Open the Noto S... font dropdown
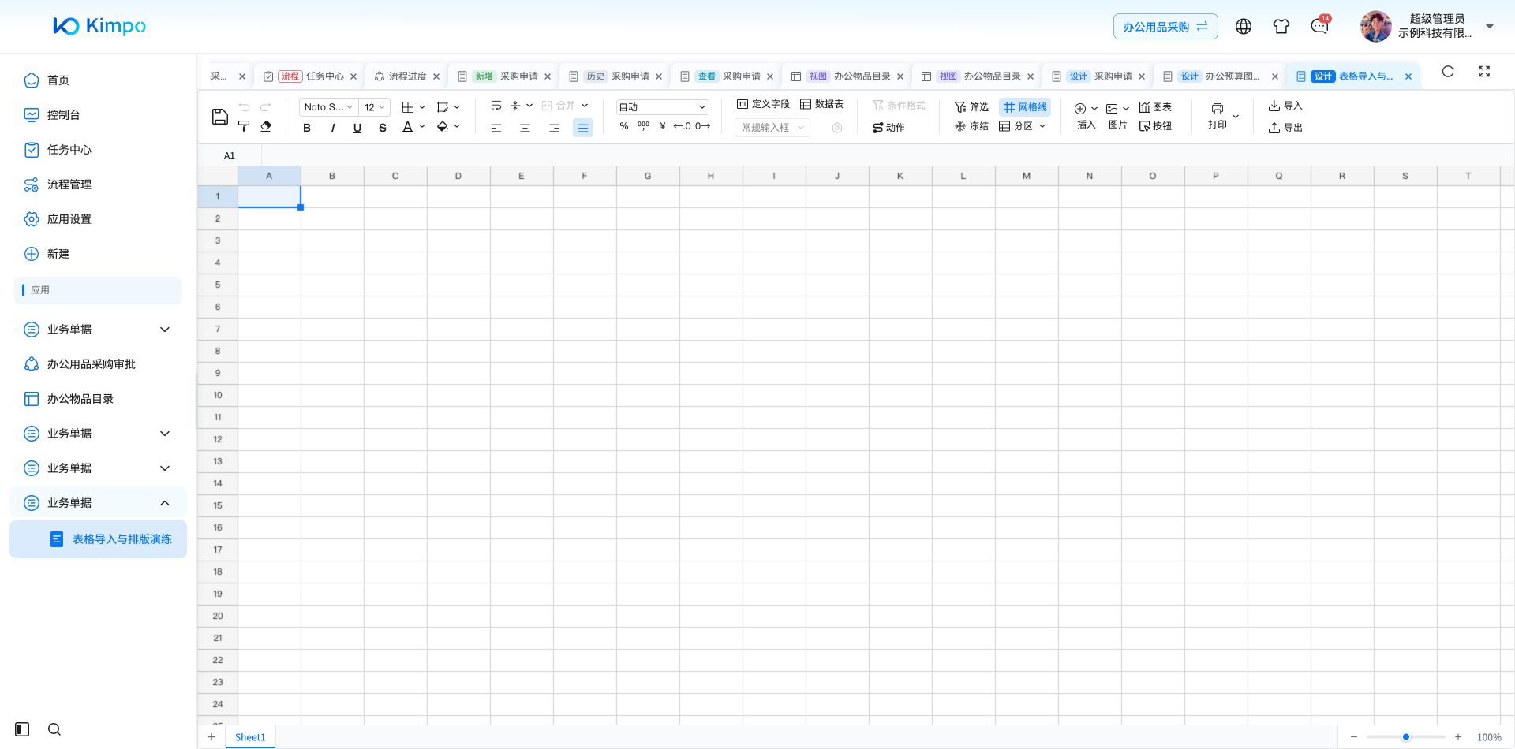Image resolution: width=1515 pixels, height=749 pixels. (328, 107)
